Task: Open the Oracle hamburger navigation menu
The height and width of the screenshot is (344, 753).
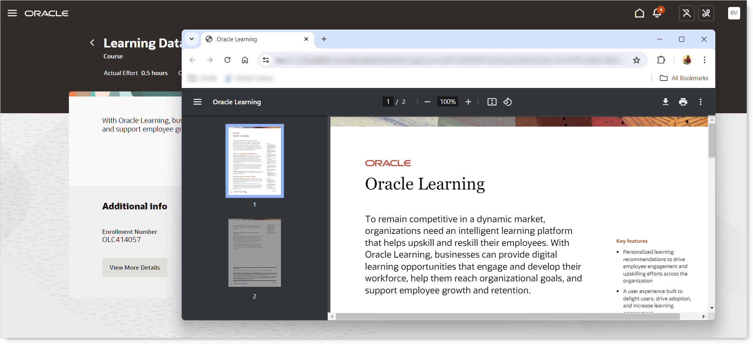Action: pyautogui.click(x=12, y=13)
